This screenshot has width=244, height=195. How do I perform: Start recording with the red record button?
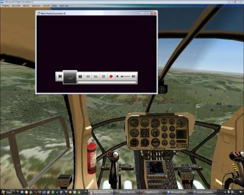point(111,77)
